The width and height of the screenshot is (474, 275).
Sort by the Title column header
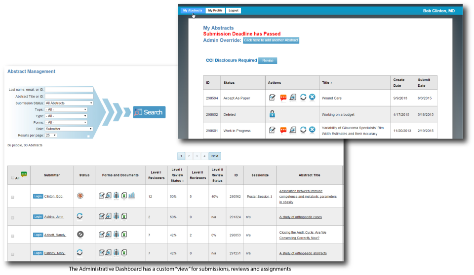[327, 83]
